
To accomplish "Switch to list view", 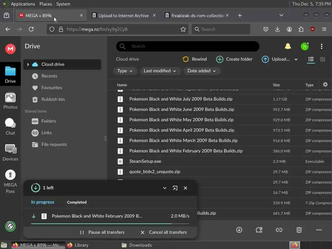I will point(311,59).
